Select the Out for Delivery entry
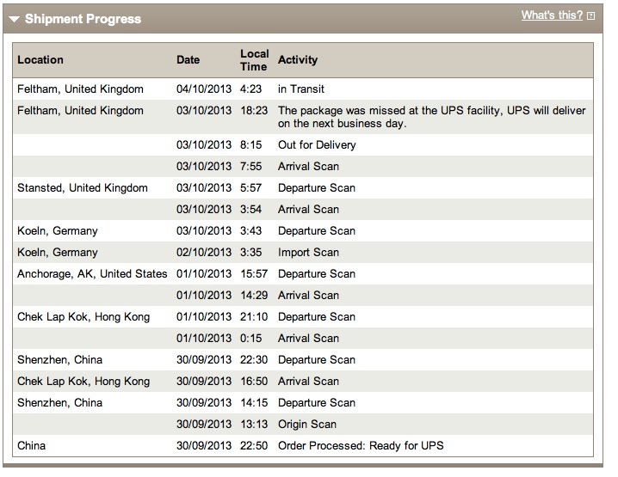The width and height of the screenshot is (618, 477). pyautogui.click(x=317, y=145)
